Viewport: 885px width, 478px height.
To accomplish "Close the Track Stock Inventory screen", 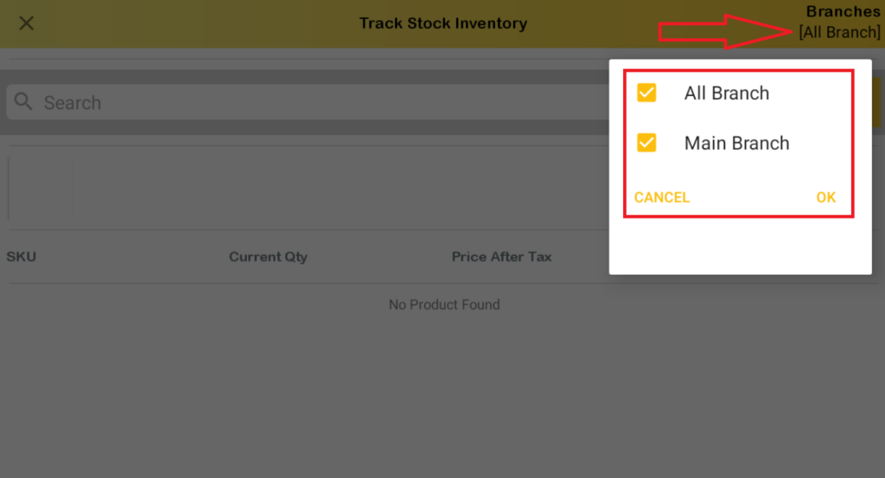I will [27, 23].
